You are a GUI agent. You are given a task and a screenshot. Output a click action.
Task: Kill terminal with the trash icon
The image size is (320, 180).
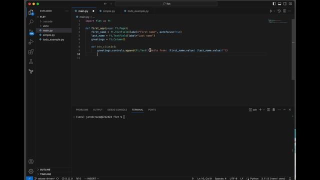point(273,110)
